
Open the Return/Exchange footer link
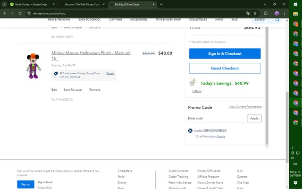[x=180, y=183]
